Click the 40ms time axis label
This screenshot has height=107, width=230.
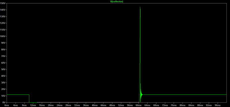pos(95,105)
